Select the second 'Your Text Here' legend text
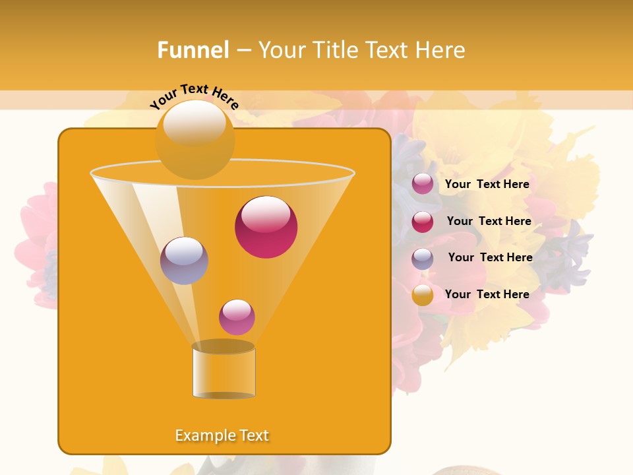The image size is (633, 475). coord(489,221)
